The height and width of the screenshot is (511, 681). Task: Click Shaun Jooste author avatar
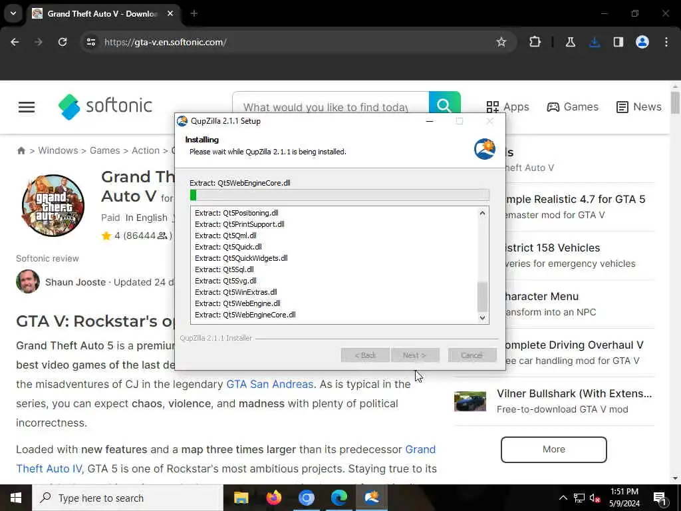[28, 281]
